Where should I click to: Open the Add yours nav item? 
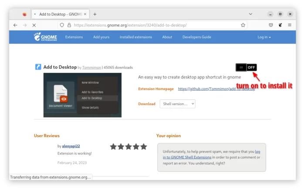coord(101,37)
